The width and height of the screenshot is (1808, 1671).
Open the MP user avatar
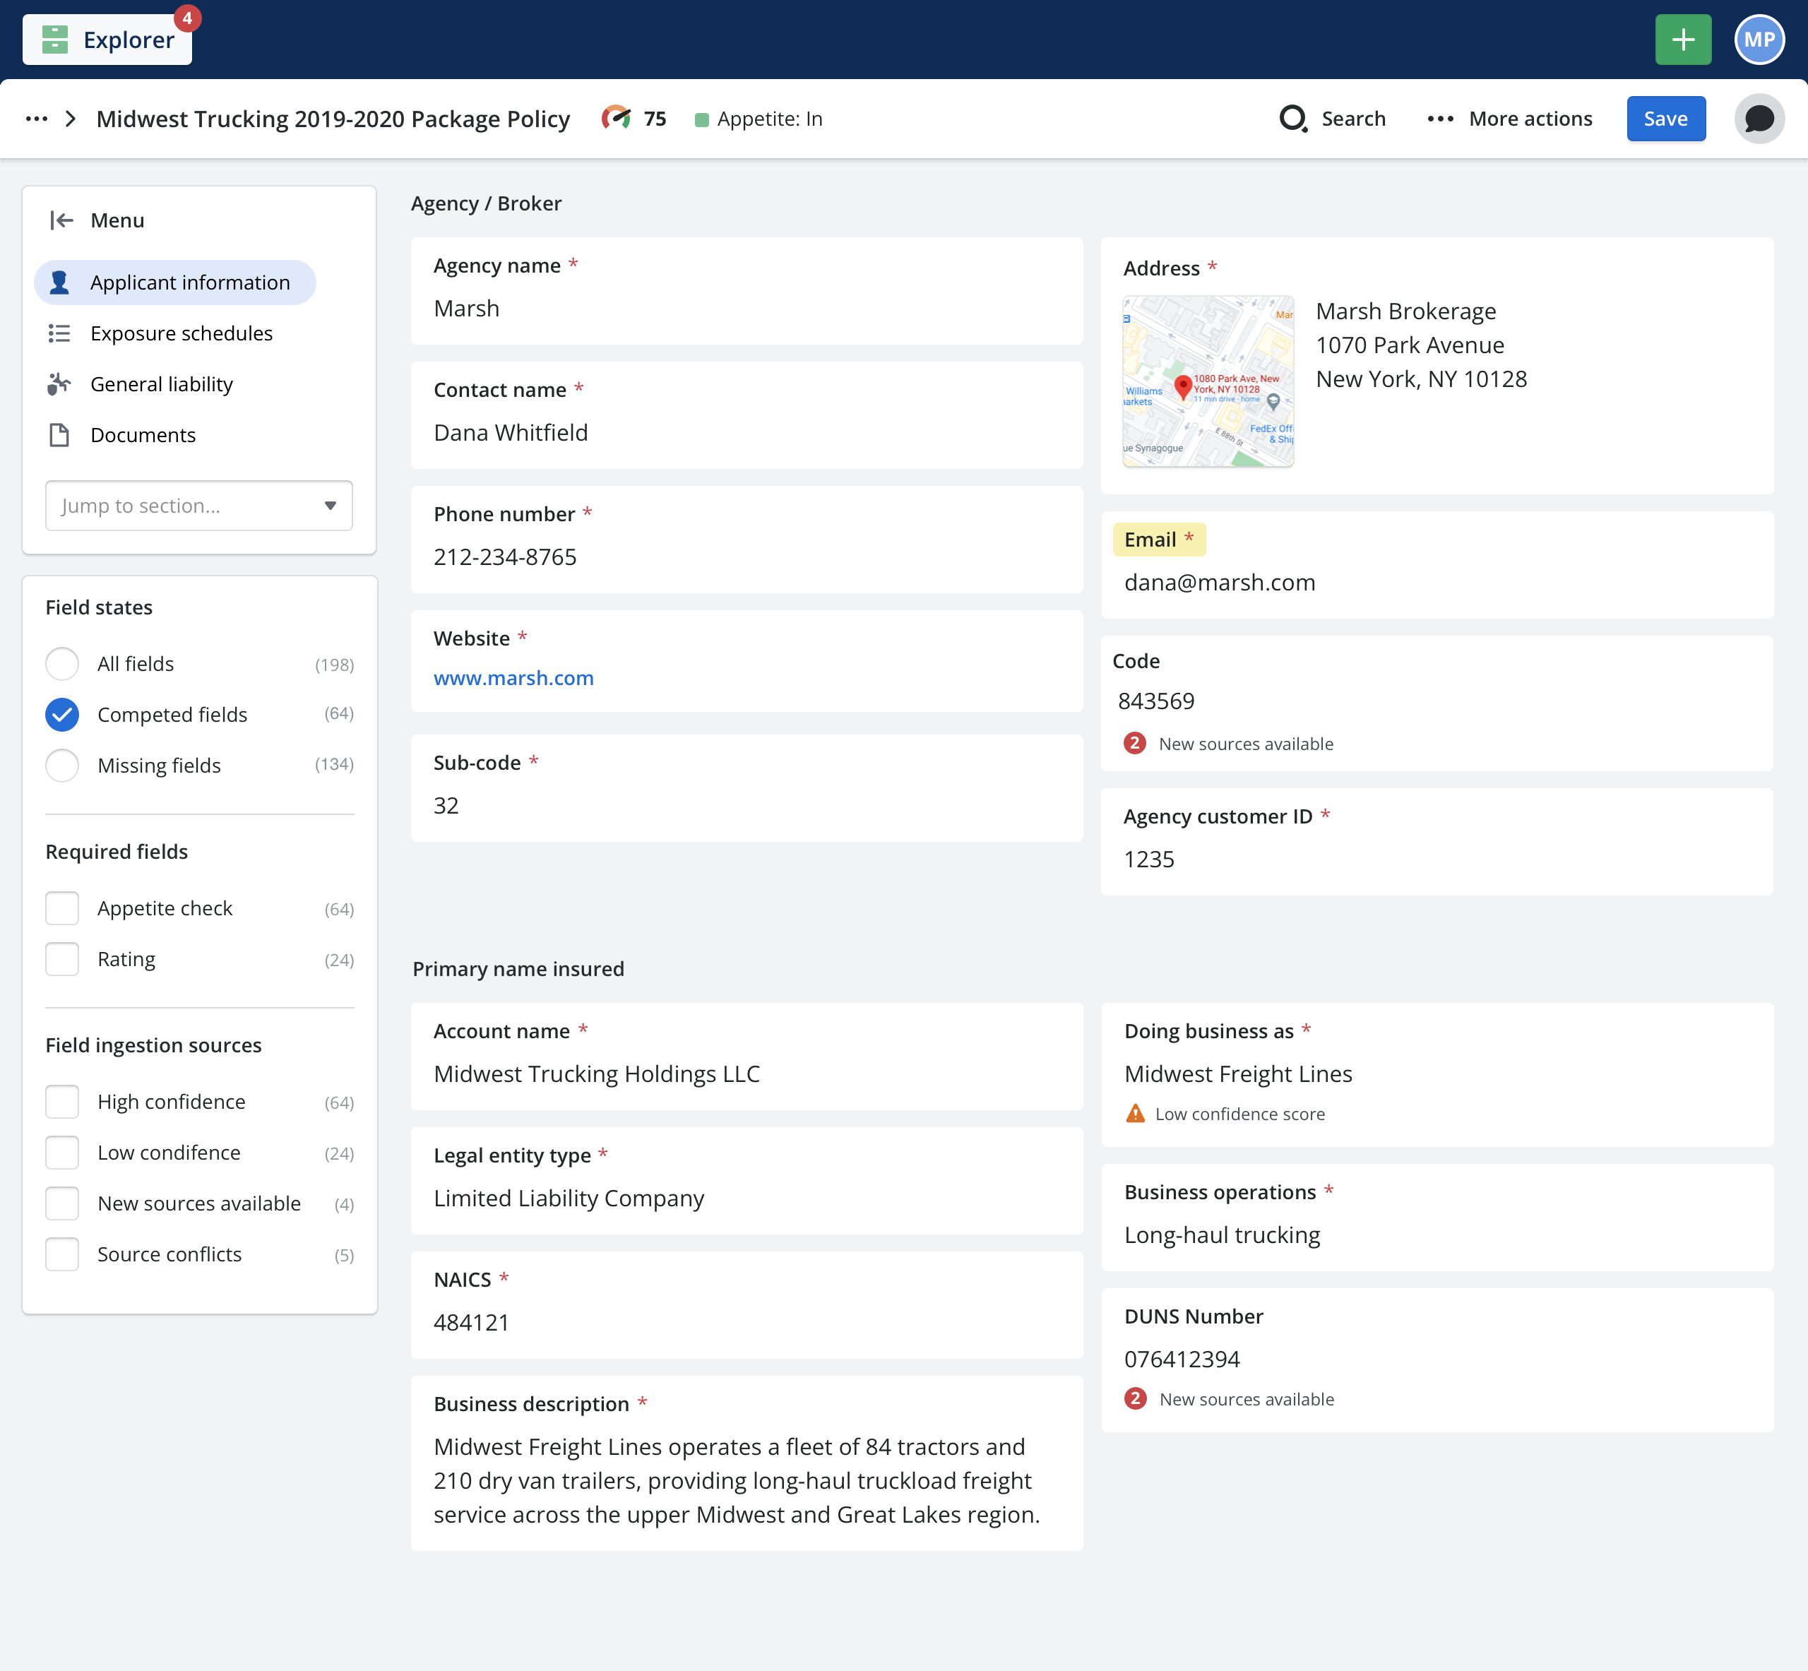(x=1759, y=40)
